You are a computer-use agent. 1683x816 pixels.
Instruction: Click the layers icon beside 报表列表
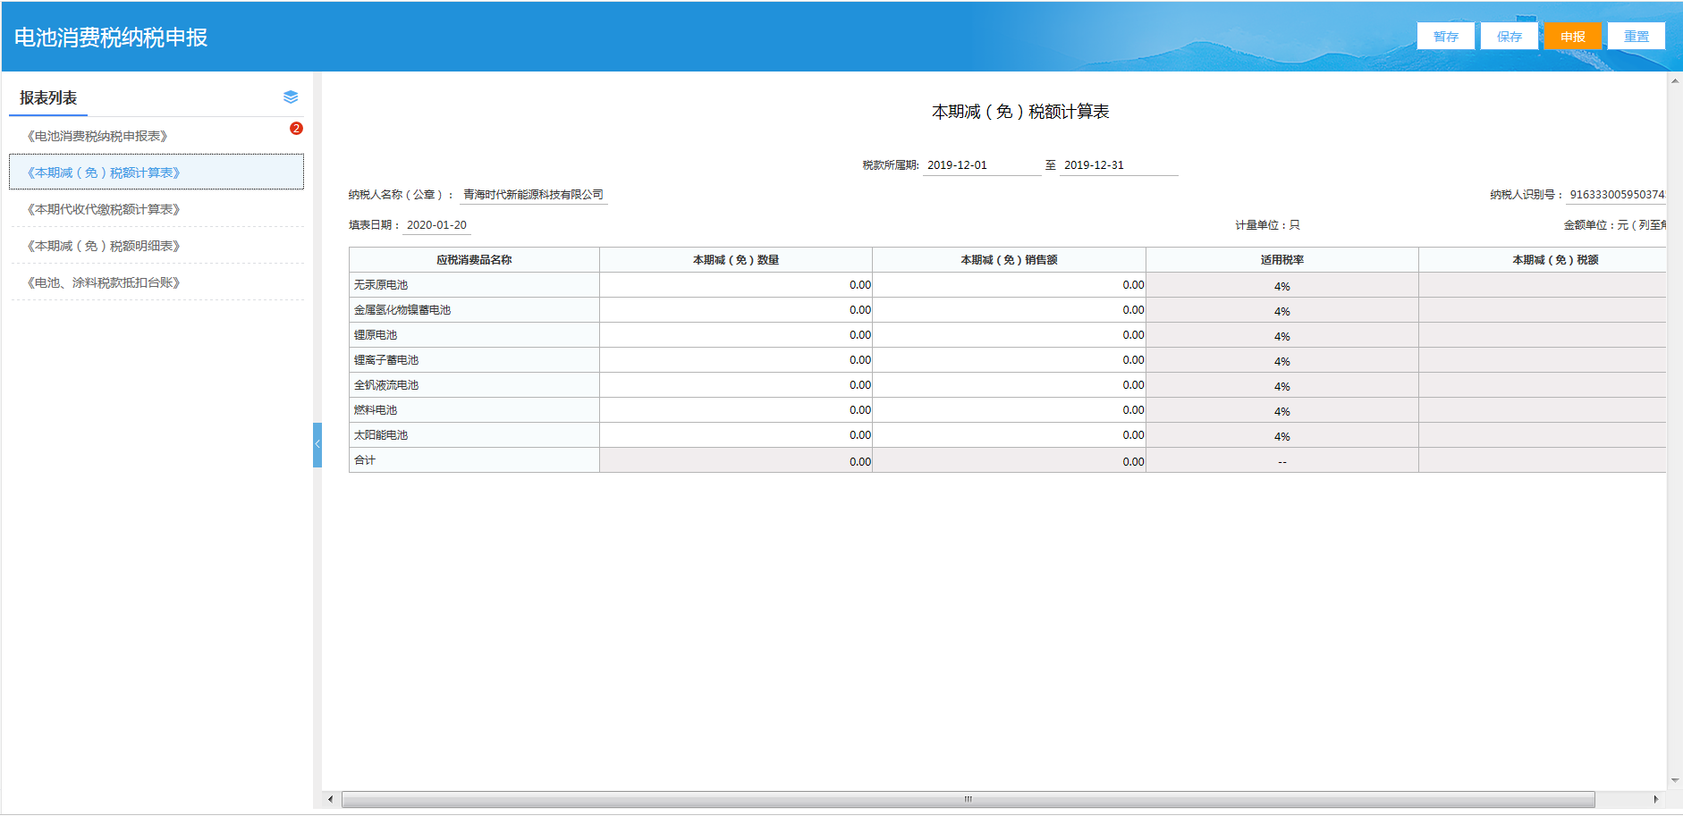point(291,97)
